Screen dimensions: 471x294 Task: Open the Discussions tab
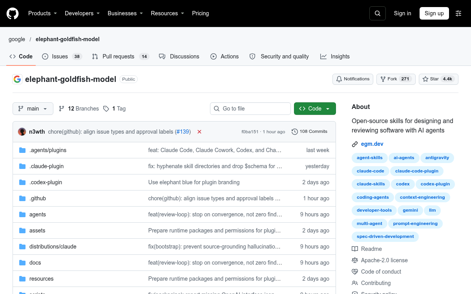pos(179,56)
